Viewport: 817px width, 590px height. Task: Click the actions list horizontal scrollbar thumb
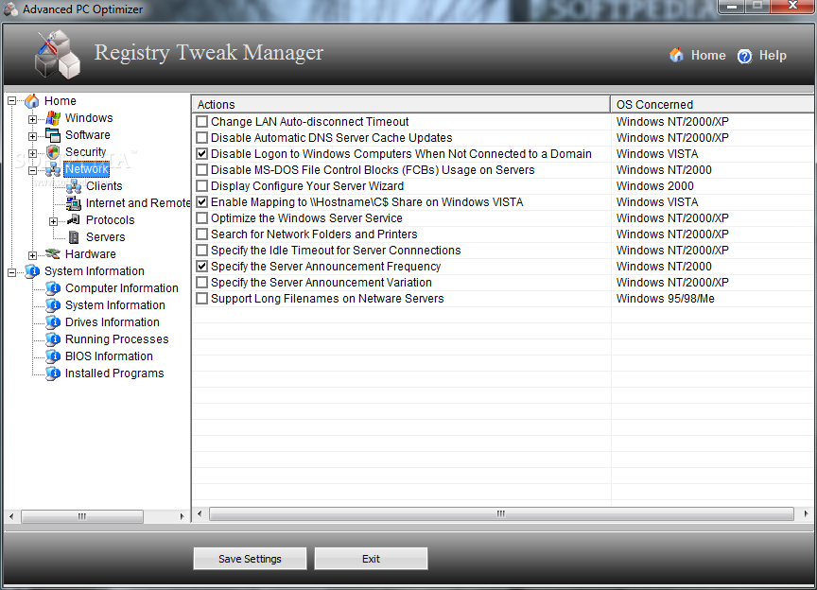coord(501,514)
